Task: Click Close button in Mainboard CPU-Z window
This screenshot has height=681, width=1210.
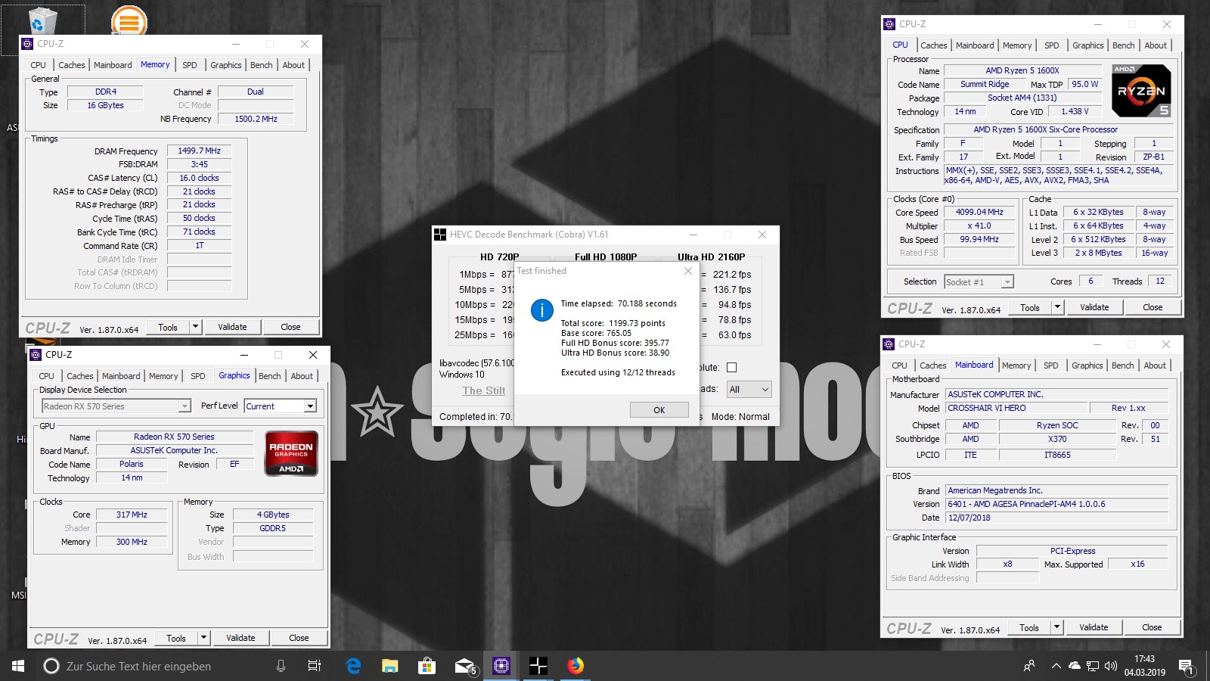Action: pyautogui.click(x=1152, y=627)
